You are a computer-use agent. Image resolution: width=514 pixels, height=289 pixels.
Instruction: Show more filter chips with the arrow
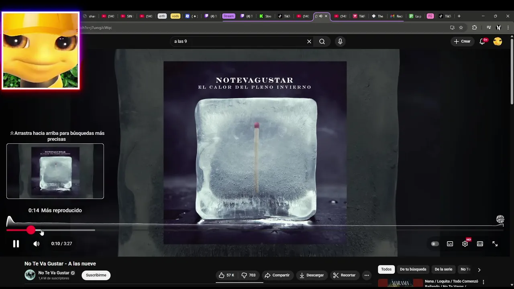[479, 270]
